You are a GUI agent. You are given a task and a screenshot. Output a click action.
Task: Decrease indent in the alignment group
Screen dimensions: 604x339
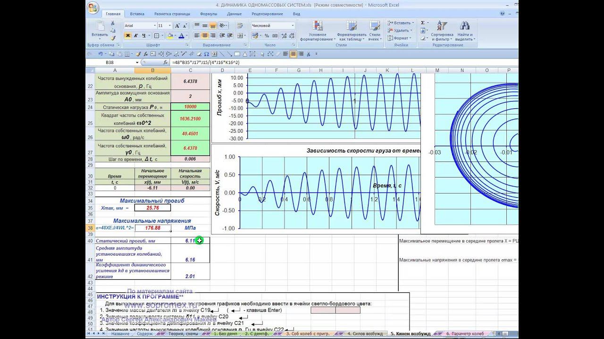(x=223, y=36)
